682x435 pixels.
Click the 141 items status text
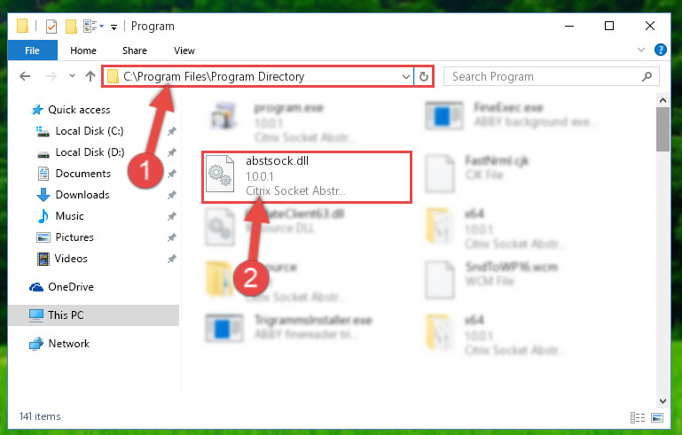[x=40, y=416]
